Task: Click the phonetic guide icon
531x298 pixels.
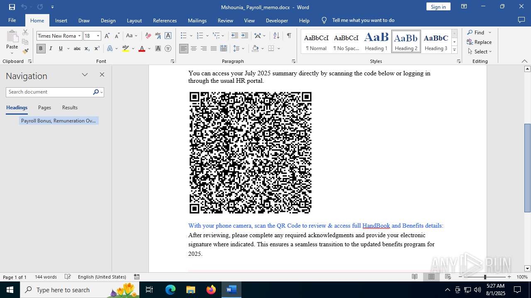Action: point(158,36)
